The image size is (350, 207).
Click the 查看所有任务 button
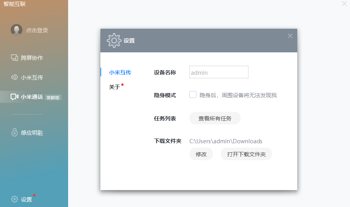point(215,118)
